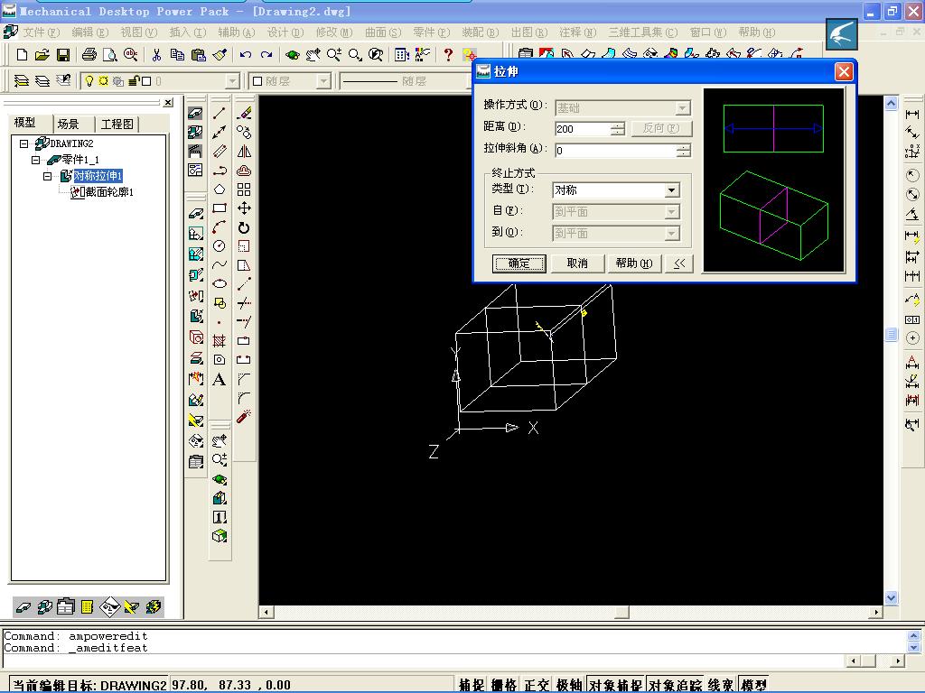
Task: Switch to the 场景 scene tab
Action: pos(68,124)
